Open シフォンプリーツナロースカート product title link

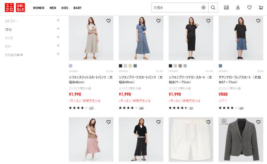(x=190, y=80)
